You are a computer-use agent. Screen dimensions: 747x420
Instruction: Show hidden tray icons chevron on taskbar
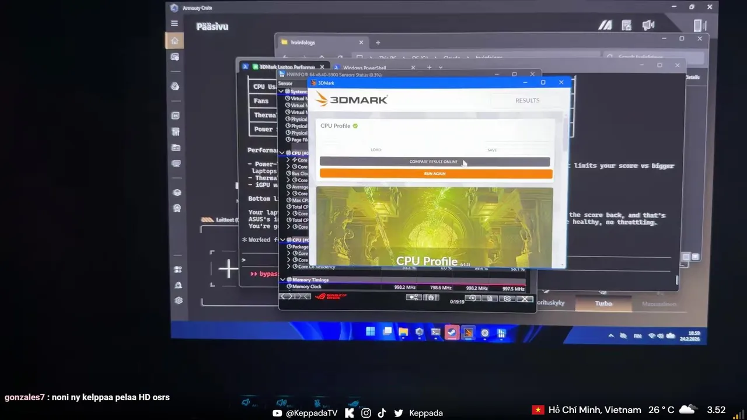(611, 335)
